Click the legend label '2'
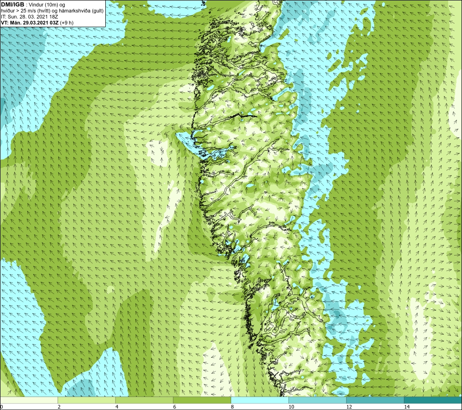This screenshot has height=410, width=462. [x=59, y=407]
